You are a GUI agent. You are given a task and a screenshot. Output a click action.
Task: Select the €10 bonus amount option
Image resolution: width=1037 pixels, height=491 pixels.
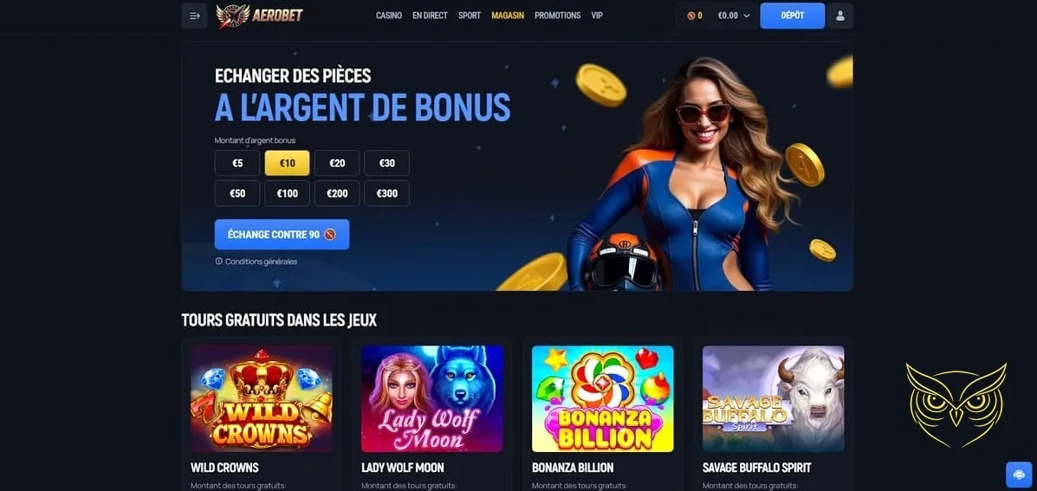click(287, 163)
